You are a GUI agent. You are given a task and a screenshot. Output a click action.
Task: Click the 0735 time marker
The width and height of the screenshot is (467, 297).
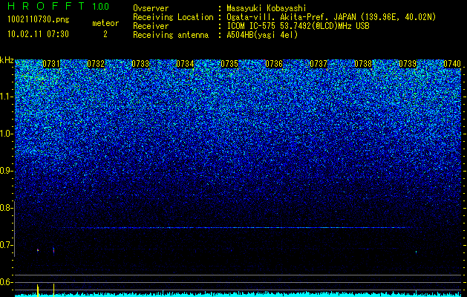(229, 64)
